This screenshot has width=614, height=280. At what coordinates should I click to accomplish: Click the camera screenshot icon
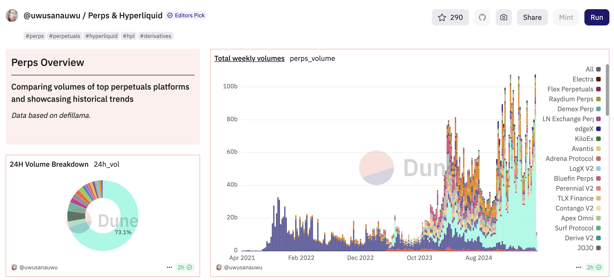pos(504,17)
